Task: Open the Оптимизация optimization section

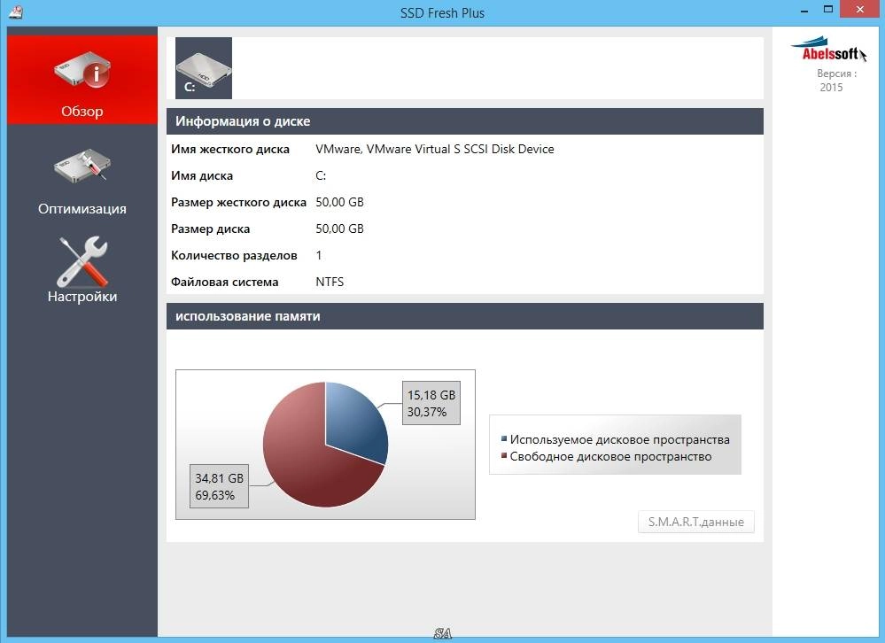Action: tap(82, 182)
